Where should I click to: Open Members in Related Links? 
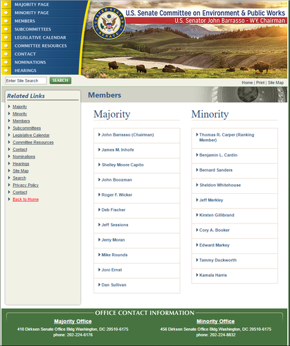pos(21,121)
